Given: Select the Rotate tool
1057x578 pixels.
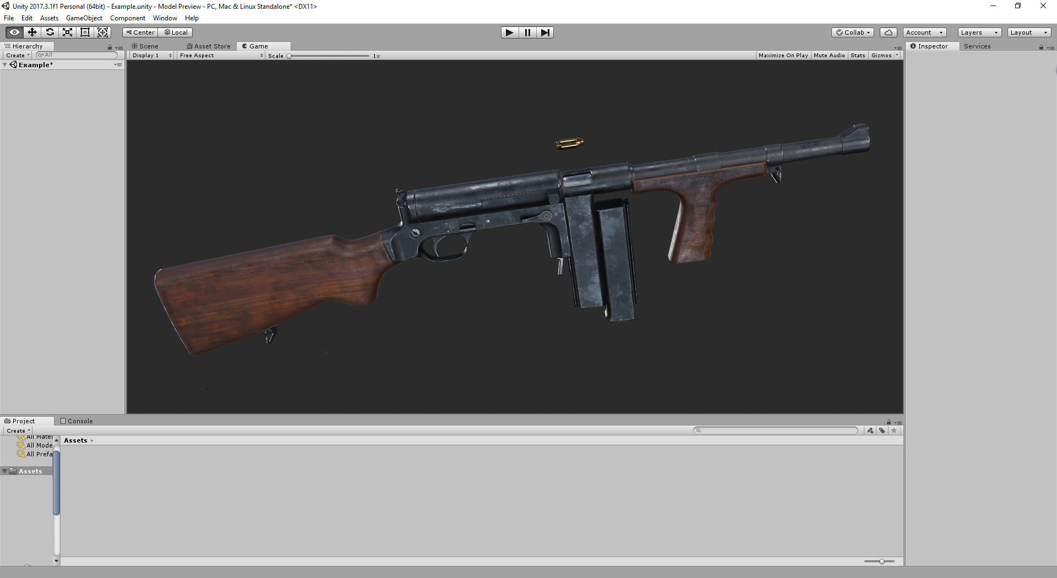Looking at the screenshot, I should [50, 32].
